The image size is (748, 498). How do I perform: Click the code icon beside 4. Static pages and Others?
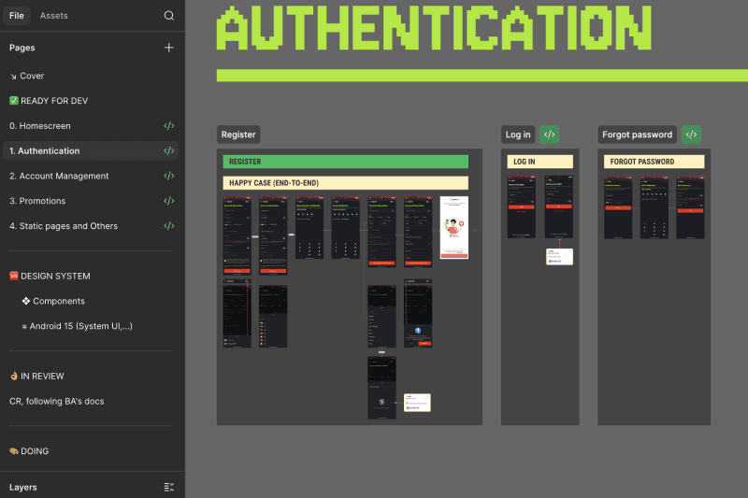[x=169, y=226]
